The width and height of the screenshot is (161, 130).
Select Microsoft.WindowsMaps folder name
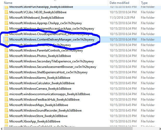click(x=39, y=105)
